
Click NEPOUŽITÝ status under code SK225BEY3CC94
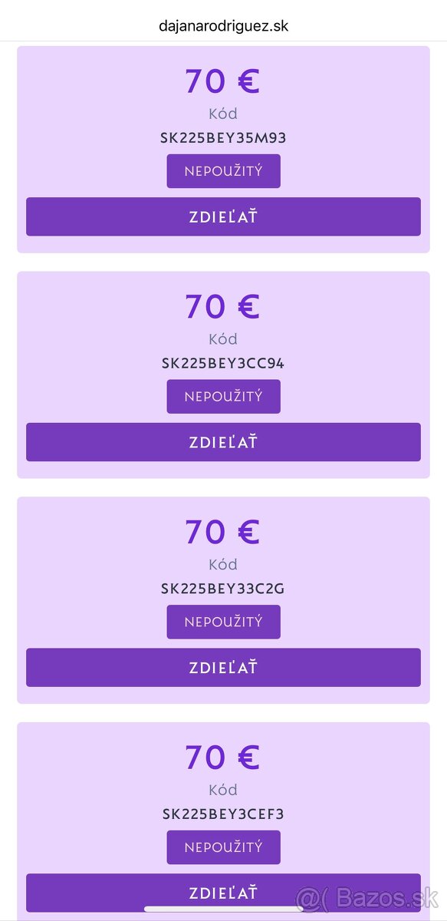coord(223,397)
